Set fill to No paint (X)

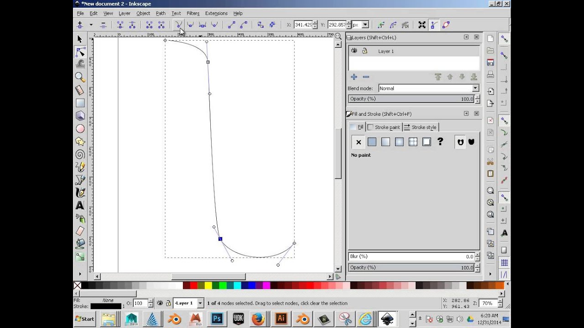click(359, 142)
